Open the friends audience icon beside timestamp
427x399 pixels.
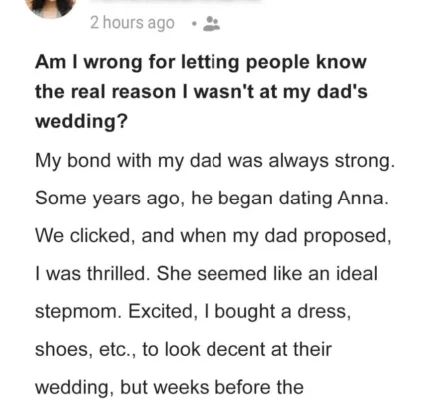pos(212,24)
